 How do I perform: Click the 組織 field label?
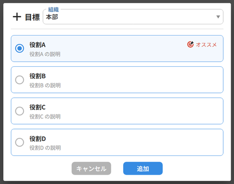pos(53,10)
